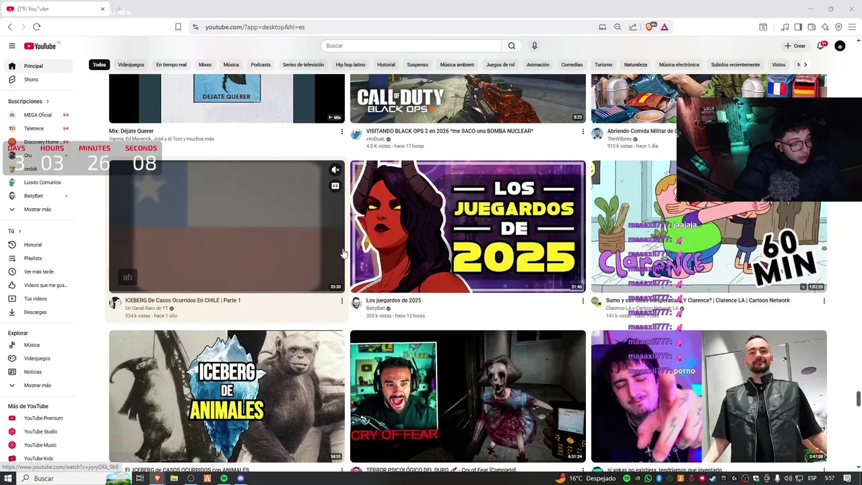Select the En tiempo real chip
The width and height of the screenshot is (862, 485).
tap(171, 65)
